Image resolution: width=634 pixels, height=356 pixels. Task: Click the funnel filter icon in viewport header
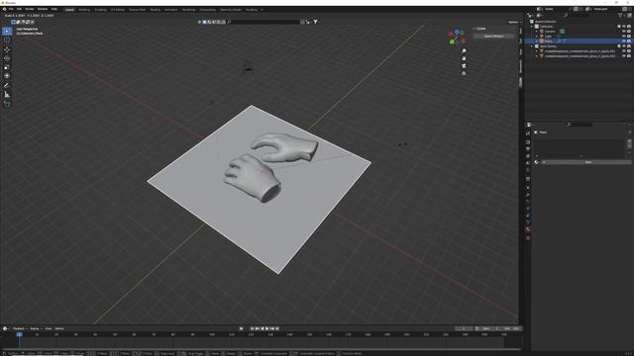click(x=315, y=22)
